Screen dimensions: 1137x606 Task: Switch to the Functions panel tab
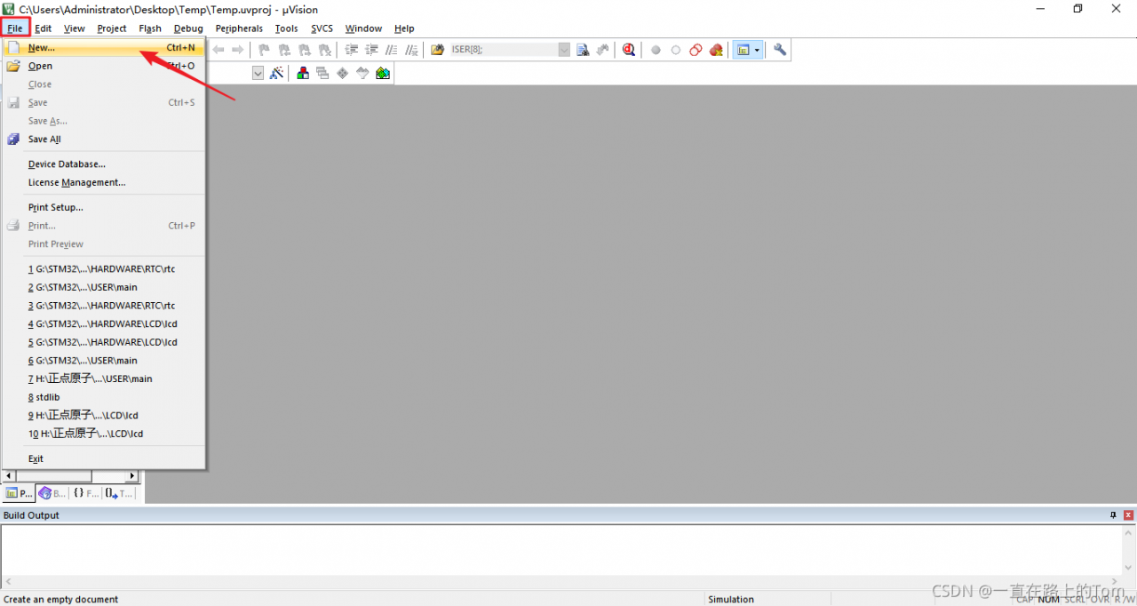85,493
